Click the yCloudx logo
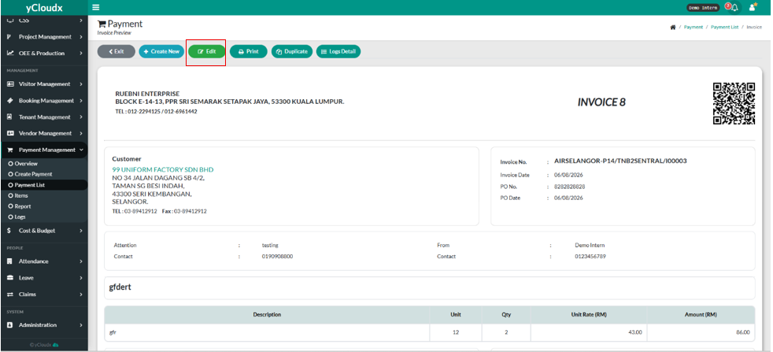 [44, 7]
